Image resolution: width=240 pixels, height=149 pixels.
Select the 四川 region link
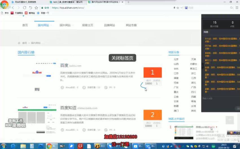pyautogui.click(x=193, y=92)
